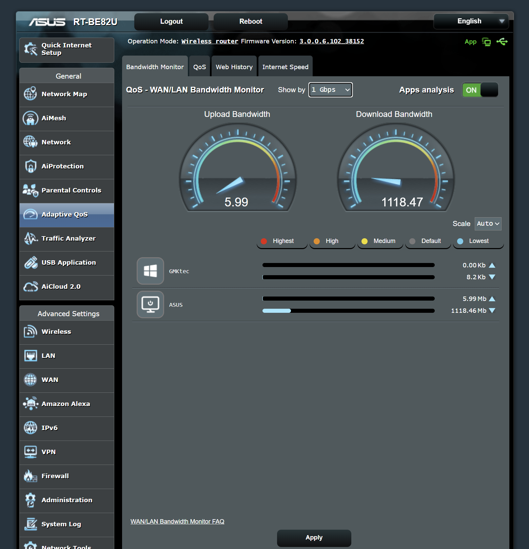This screenshot has width=529, height=549.
Task: Click the Adaptive QoS gauge icon
Action: tap(31, 214)
